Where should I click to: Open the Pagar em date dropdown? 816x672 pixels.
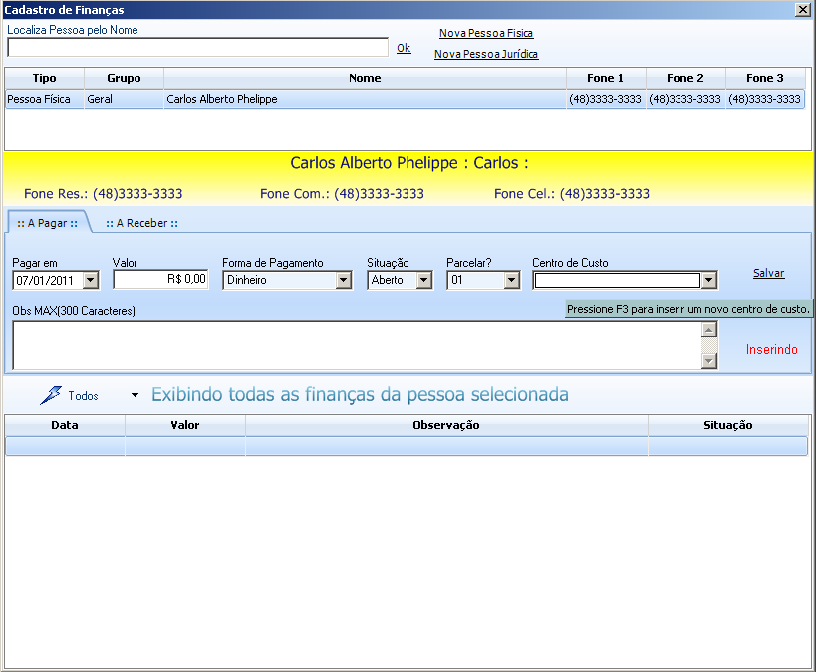91,281
